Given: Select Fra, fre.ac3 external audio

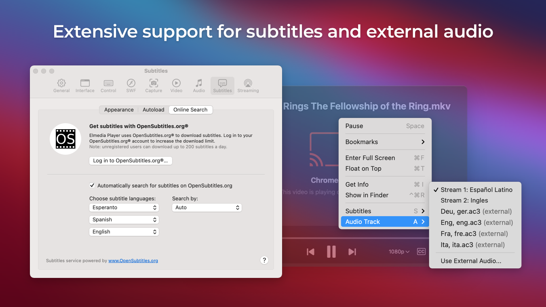Looking at the screenshot, I should tap(475, 233).
